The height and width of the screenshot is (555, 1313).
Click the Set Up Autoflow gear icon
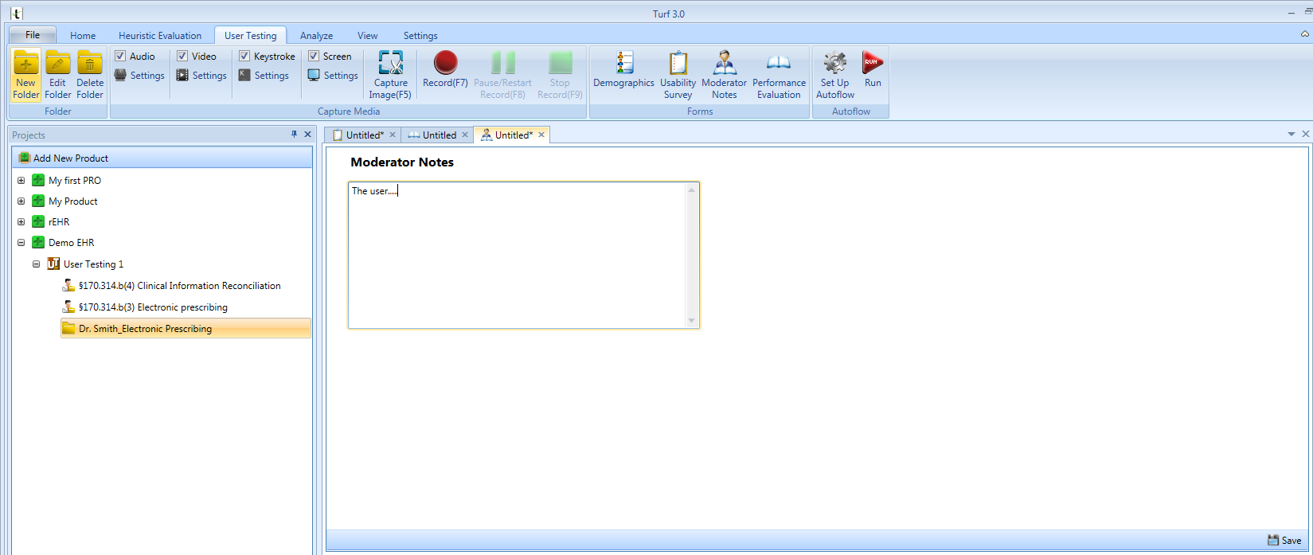834,63
